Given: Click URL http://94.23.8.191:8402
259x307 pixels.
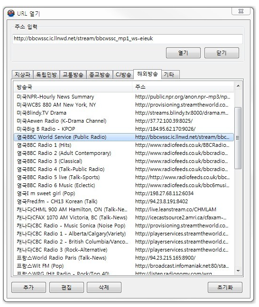Looking at the screenshot, I should tap(162, 201).
